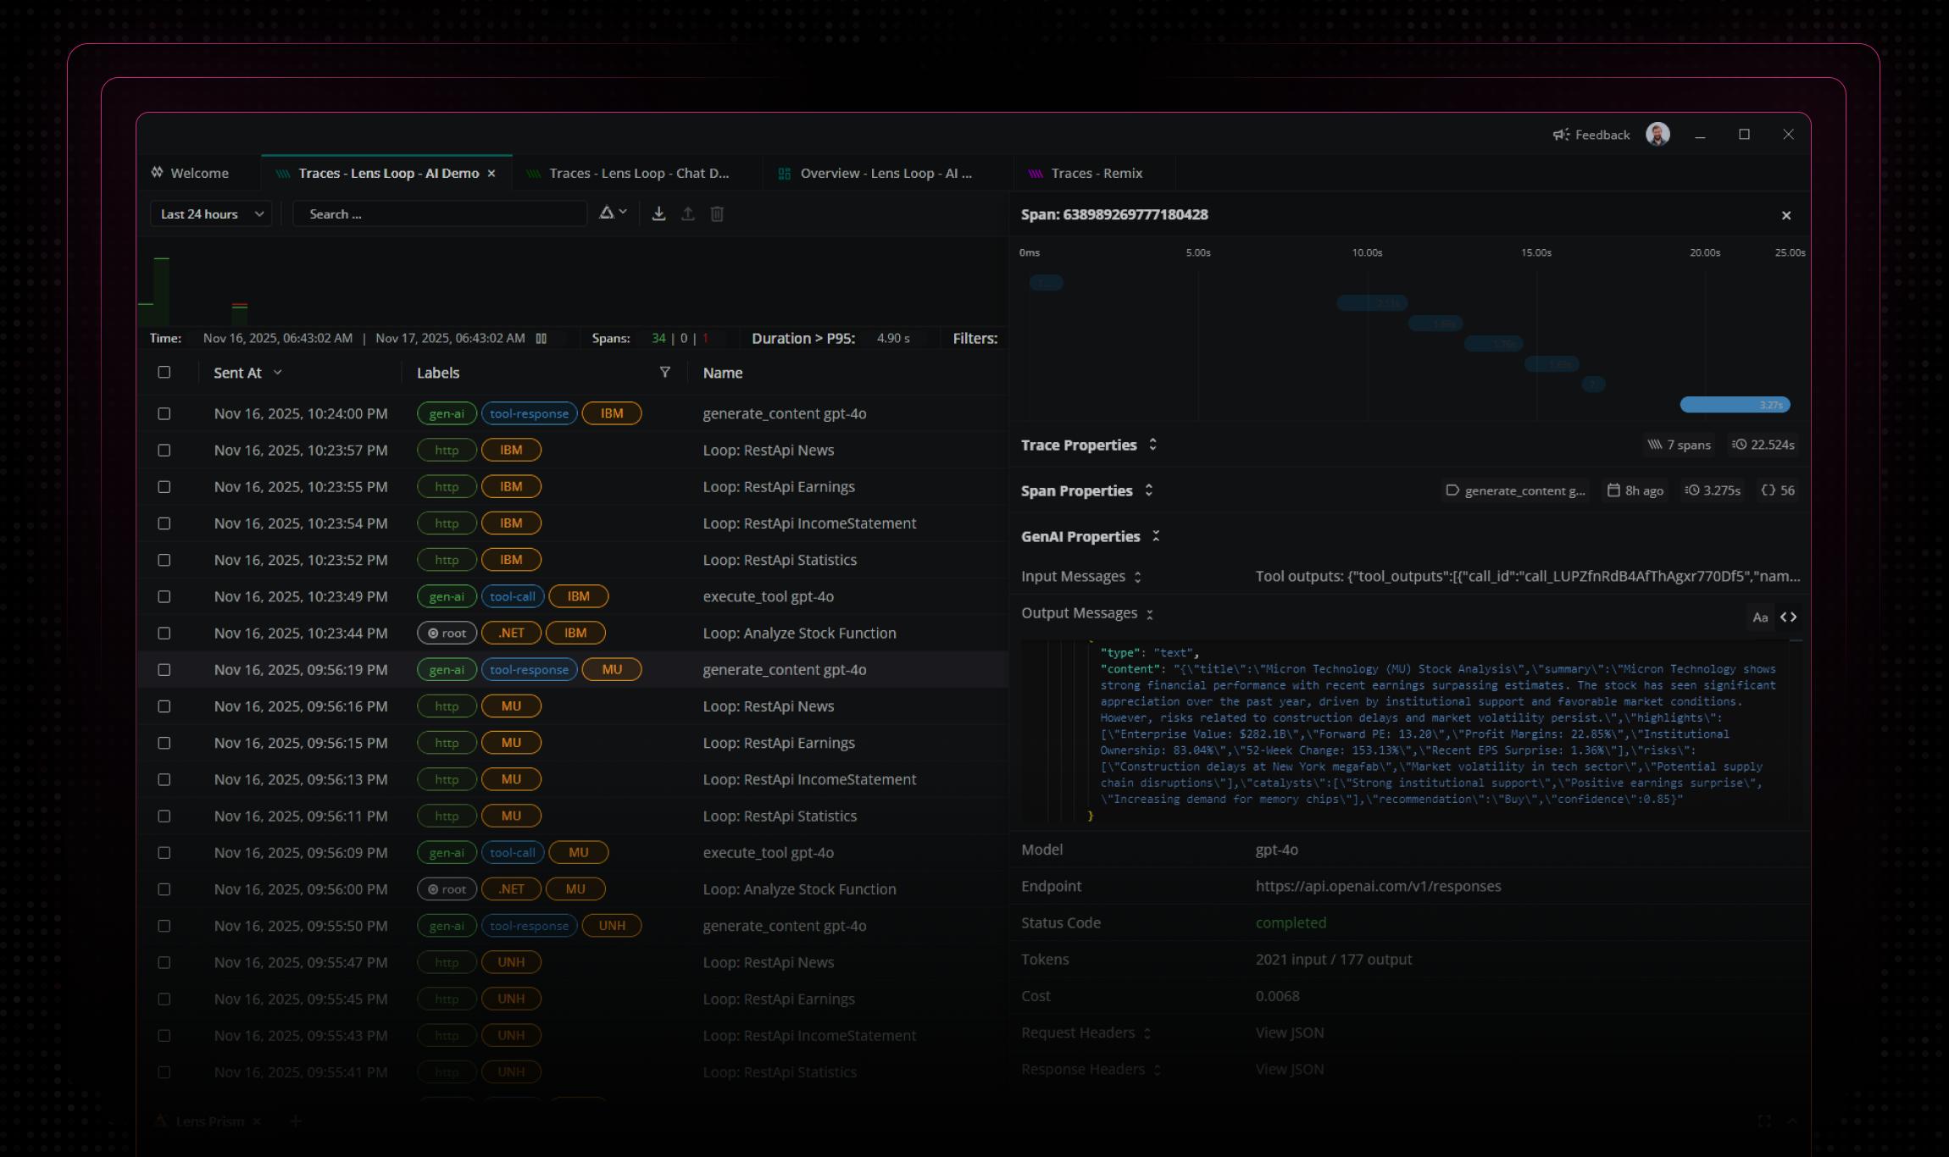Image resolution: width=1949 pixels, height=1157 pixels.
Task: Toggle the select-all checkbox in header
Action: 164,373
